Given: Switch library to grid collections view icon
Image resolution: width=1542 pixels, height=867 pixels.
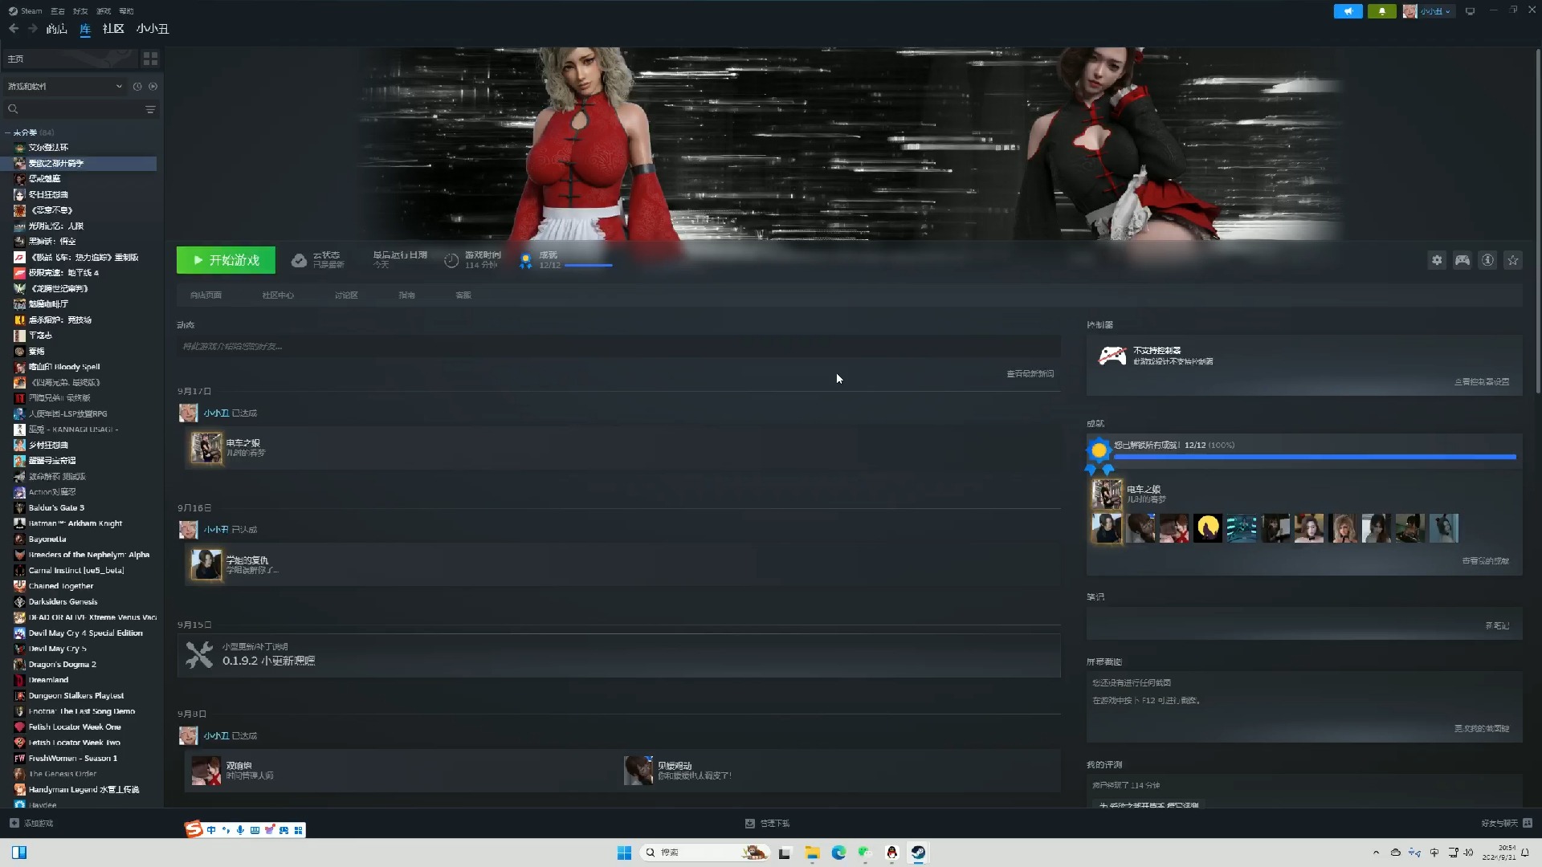Looking at the screenshot, I should [x=150, y=59].
